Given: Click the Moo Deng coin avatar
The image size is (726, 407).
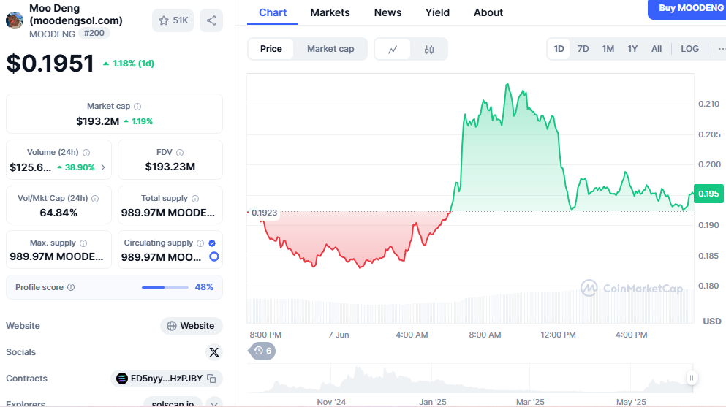Looking at the screenshot, I should 15,20.
